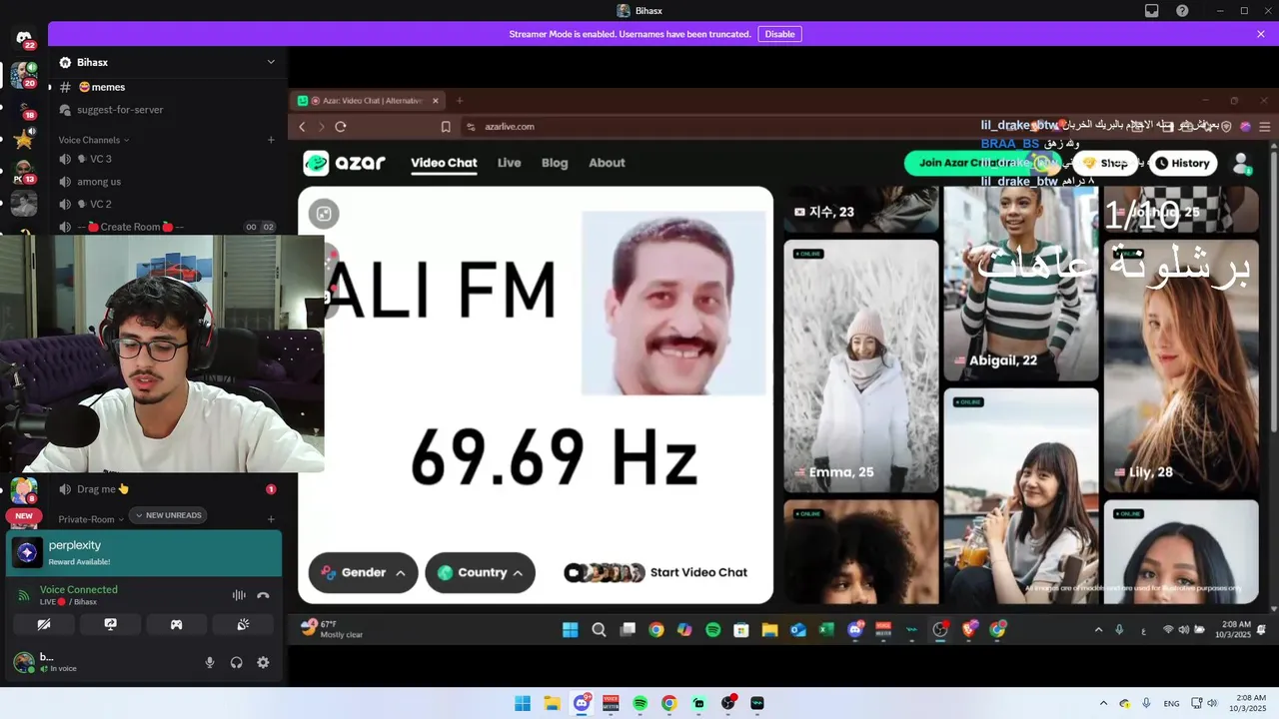Open the Live tab on Azar
This screenshot has width=1279, height=719.
(510, 163)
